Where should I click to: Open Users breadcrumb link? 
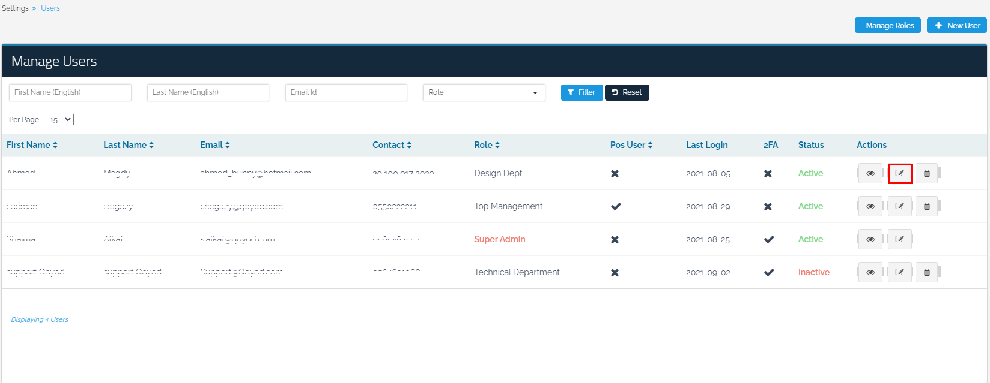click(x=50, y=8)
